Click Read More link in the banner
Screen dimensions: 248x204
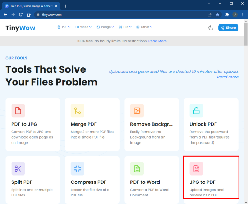click(x=157, y=41)
